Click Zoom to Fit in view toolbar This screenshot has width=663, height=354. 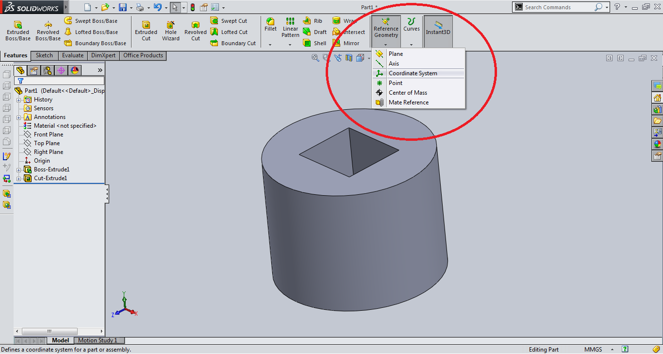(315, 58)
